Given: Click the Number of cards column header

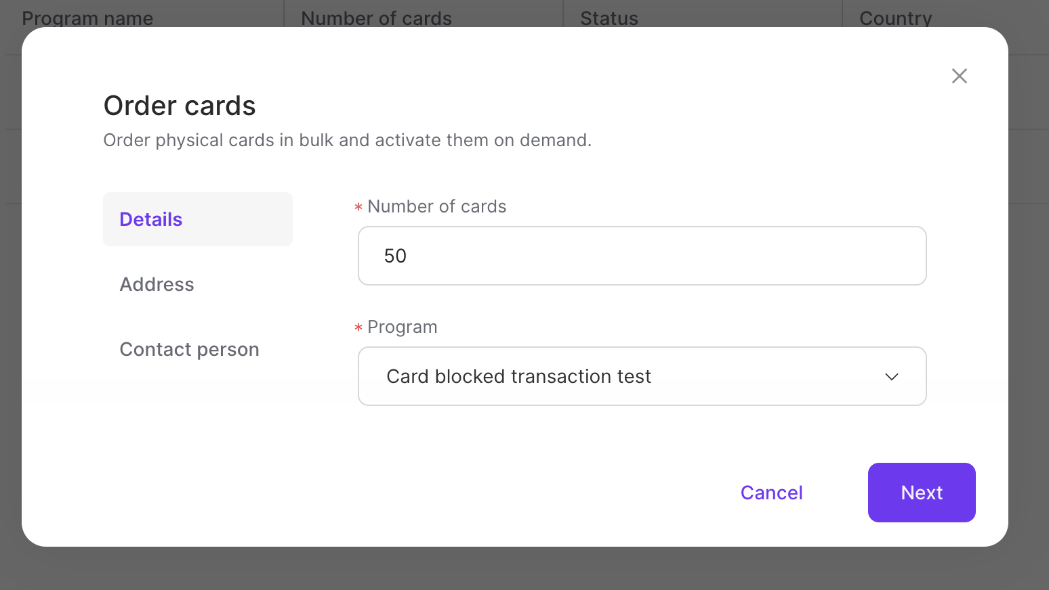Looking at the screenshot, I should coord(377,18).
